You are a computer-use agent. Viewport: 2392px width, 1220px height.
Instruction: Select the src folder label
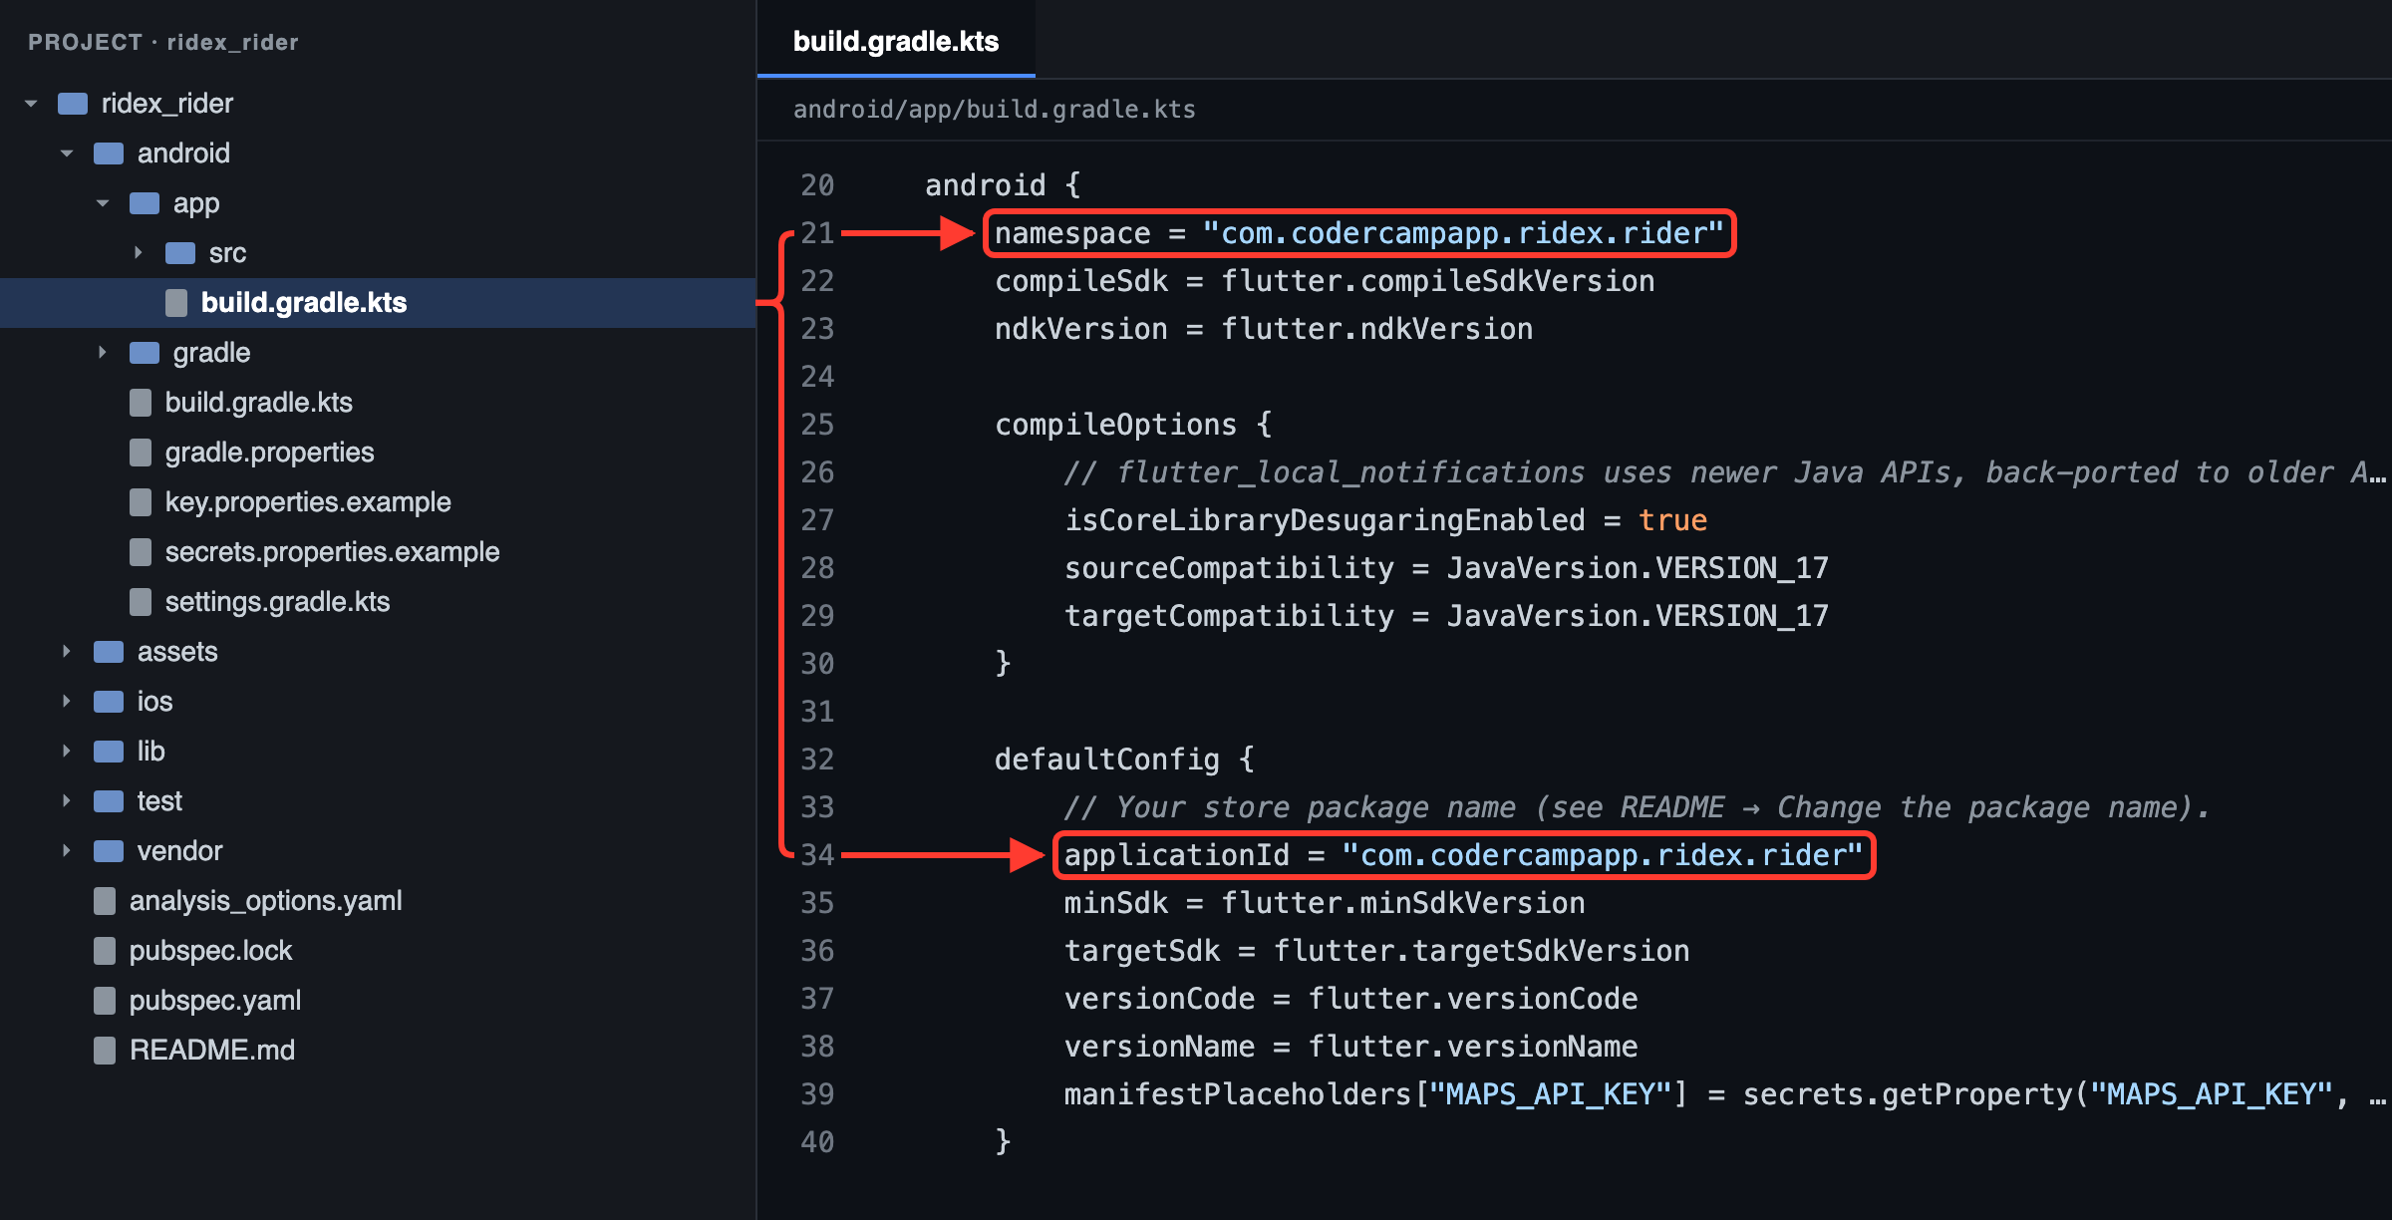tap(227, 253)
